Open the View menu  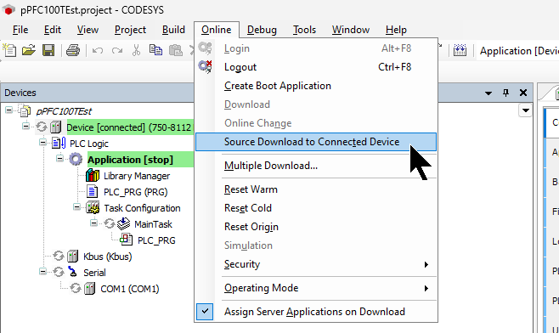pyautogui.click(x=88, y=30)
